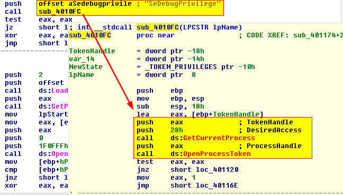Click the push 0 operand
The width and height of the screenshot is (343, 195).
click(41, 138)
